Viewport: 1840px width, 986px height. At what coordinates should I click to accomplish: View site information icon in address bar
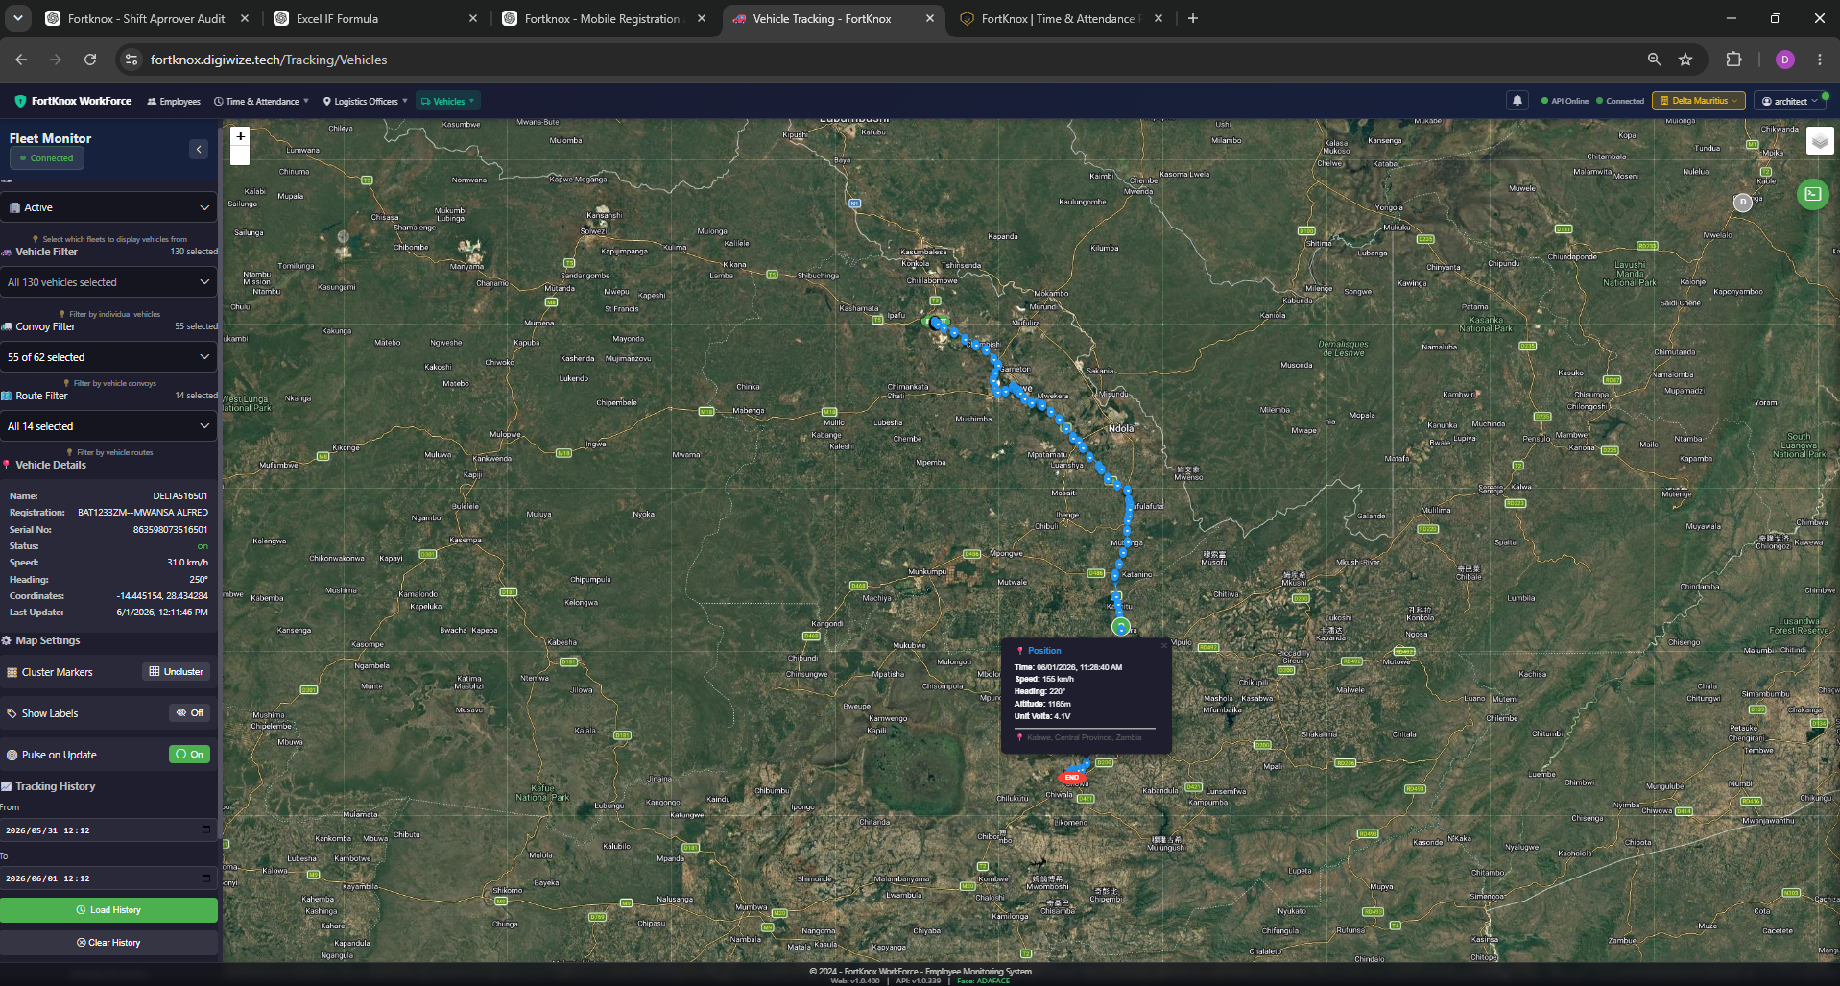coord(131,60)
